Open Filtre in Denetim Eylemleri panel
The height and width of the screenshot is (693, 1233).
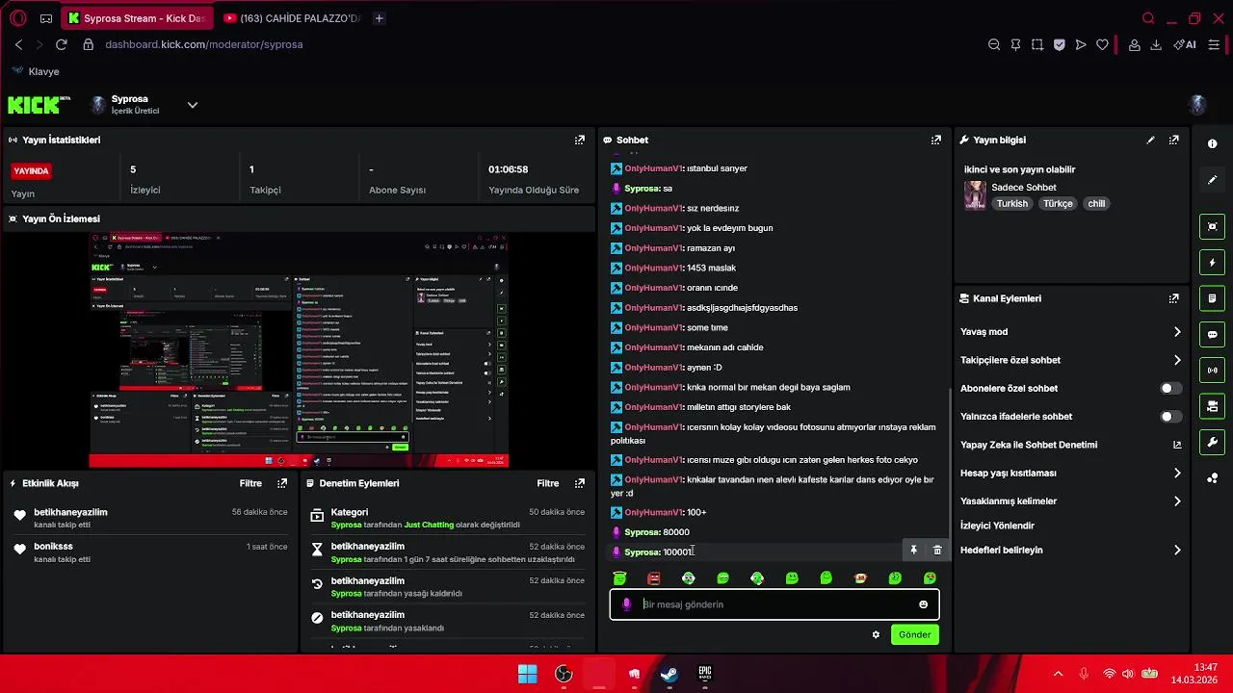point(548,483)
